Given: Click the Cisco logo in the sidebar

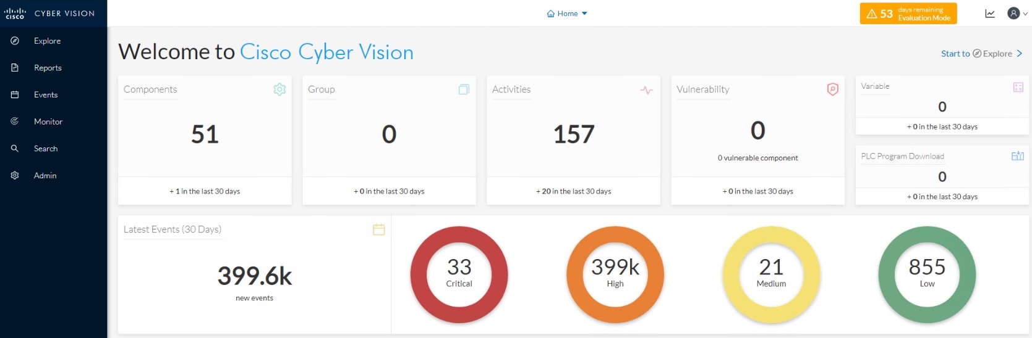Looking at the screenshot, I should coord(15,14).
